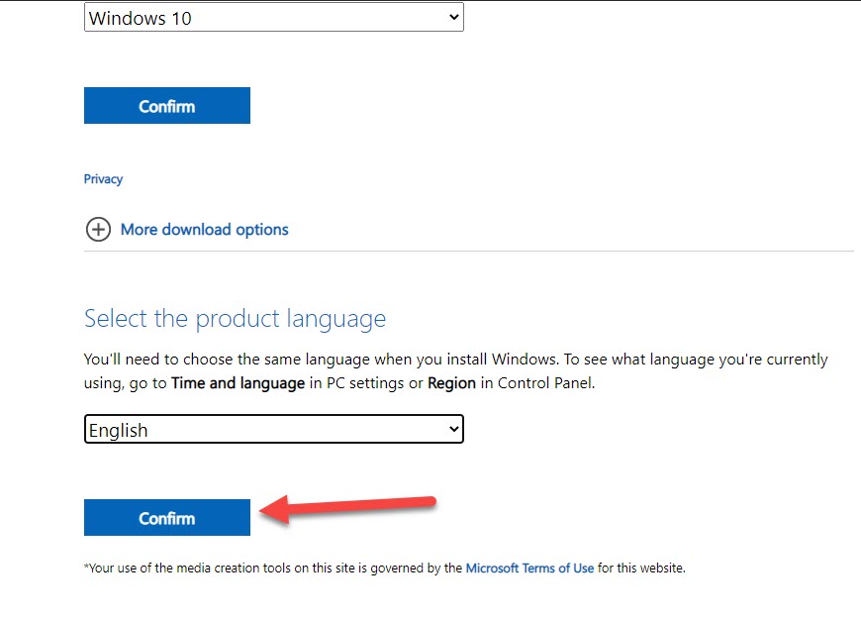Screen dimensions: 861x620
Task: Open the Windows 10 edition dropdown
Action: pyautogui.click(x=273, y=18)
